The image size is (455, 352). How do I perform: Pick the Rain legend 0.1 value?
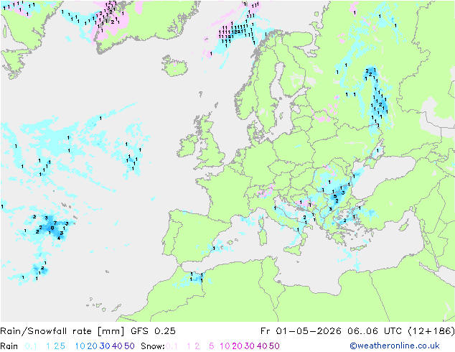coord(31,346)
